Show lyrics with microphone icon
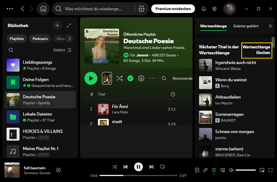Screen dimensions: 277x182 pyautogui.click(x=205, y=170)
